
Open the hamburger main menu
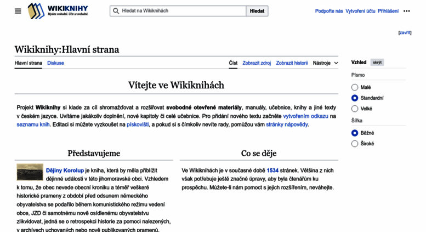point(18,11)
